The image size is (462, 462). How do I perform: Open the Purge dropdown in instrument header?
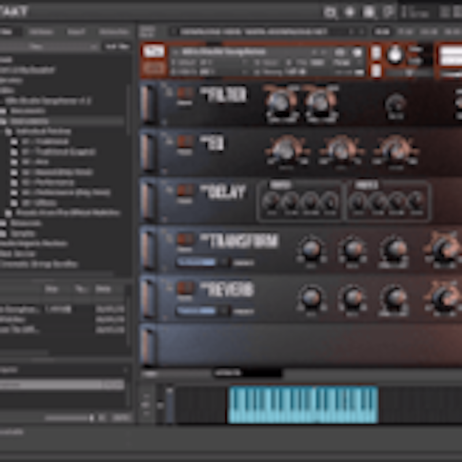pyautogui.click(x=342, y=62)
